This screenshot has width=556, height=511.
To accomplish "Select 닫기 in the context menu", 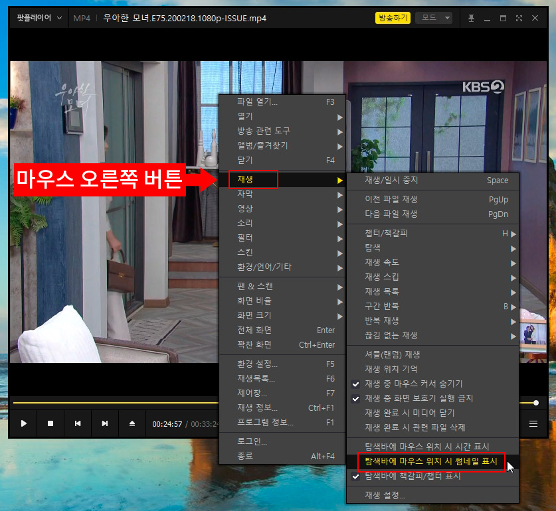I will (x=282, y=160).
